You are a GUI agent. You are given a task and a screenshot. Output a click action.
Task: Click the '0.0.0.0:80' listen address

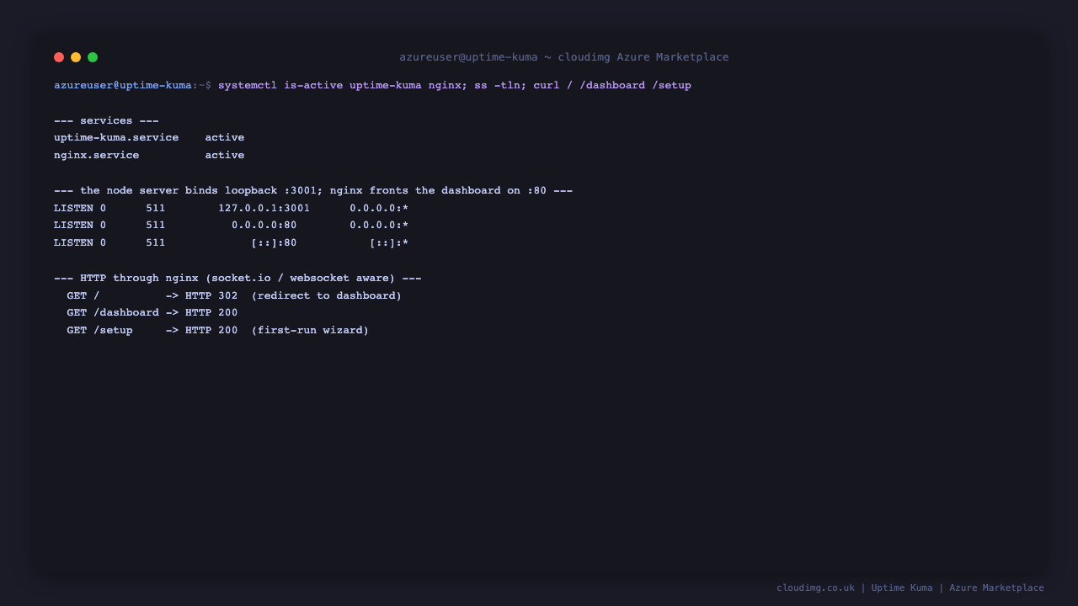[264, 225]
